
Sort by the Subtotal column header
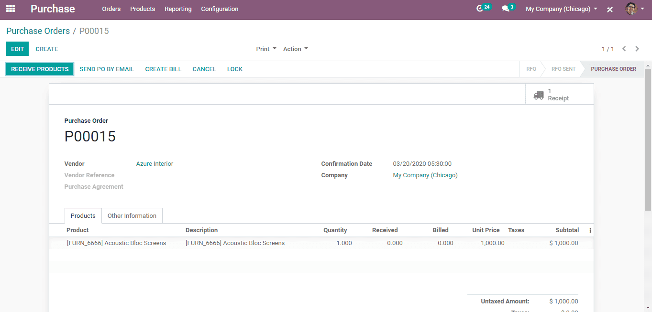tap(567, 230)
